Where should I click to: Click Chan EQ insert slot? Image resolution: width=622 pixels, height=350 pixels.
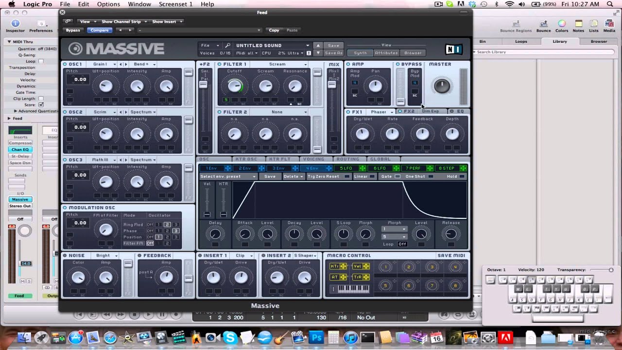tap(20, 150)
